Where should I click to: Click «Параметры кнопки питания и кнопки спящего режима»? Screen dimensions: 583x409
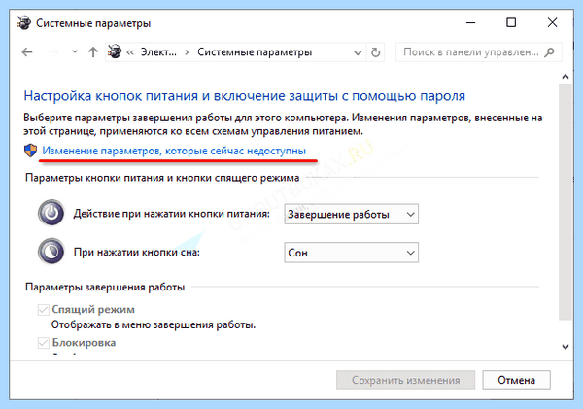pos(162,178)
